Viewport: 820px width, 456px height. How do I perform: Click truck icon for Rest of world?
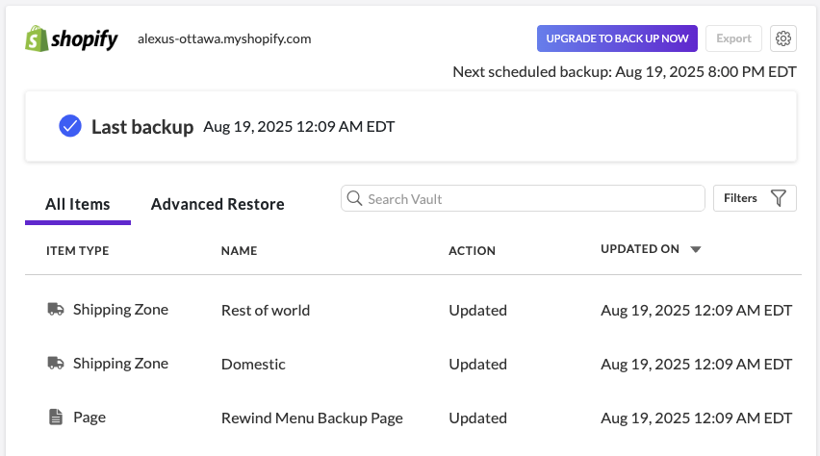pos(56,310)
